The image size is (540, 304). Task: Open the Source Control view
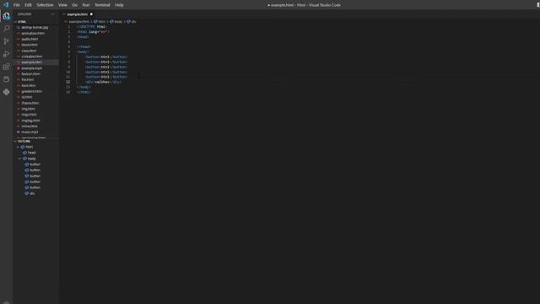point(6,41)
